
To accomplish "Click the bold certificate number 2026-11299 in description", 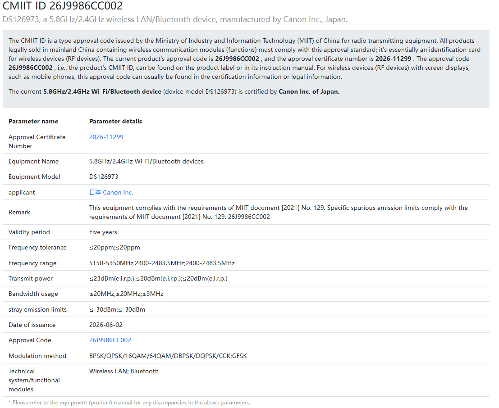I will (x=394, y=59).
